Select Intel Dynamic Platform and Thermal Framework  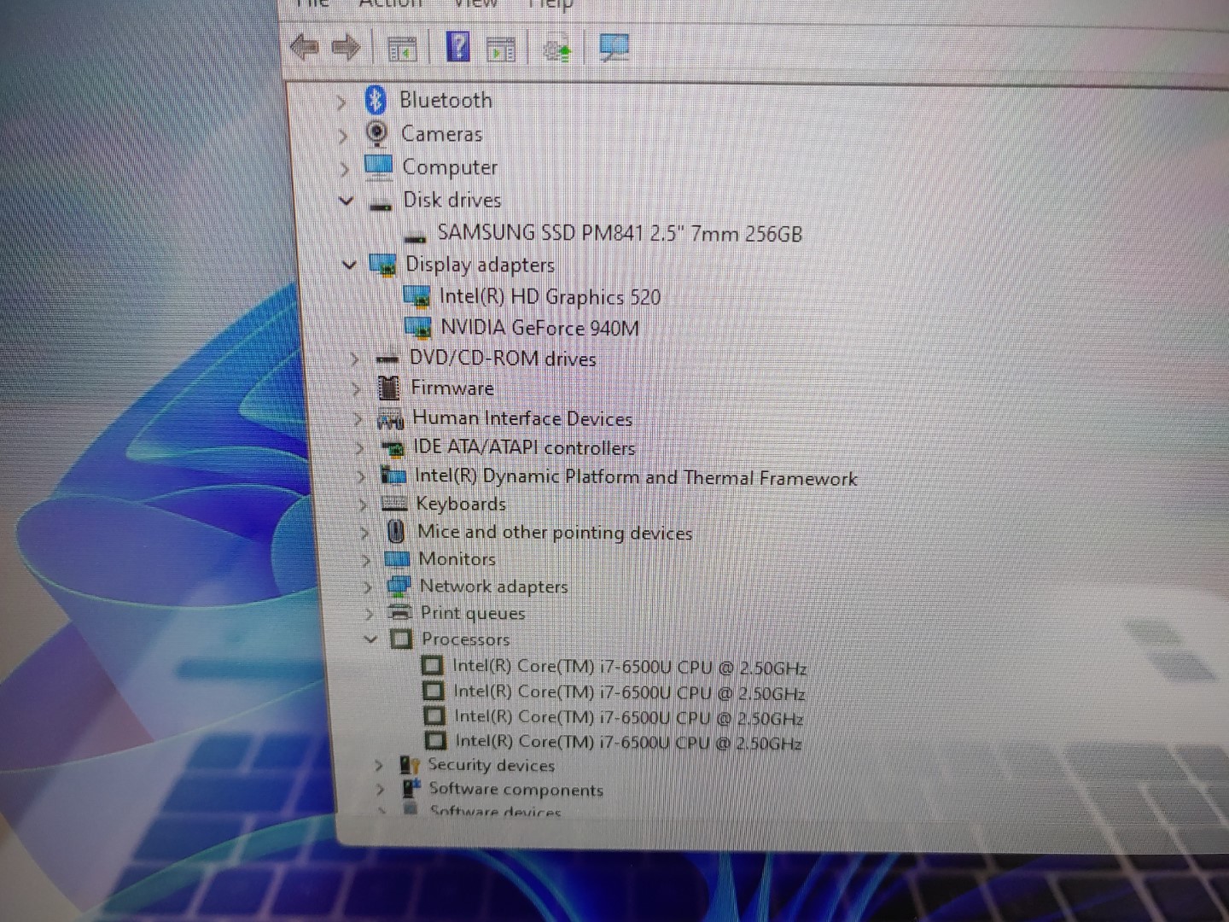point(636,477)
